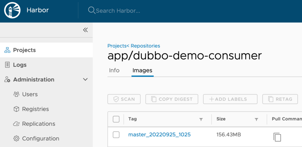The width and height of the screenshot is (302, 147).
Task: Click the Registries cube icon
Action: (17, 109)
